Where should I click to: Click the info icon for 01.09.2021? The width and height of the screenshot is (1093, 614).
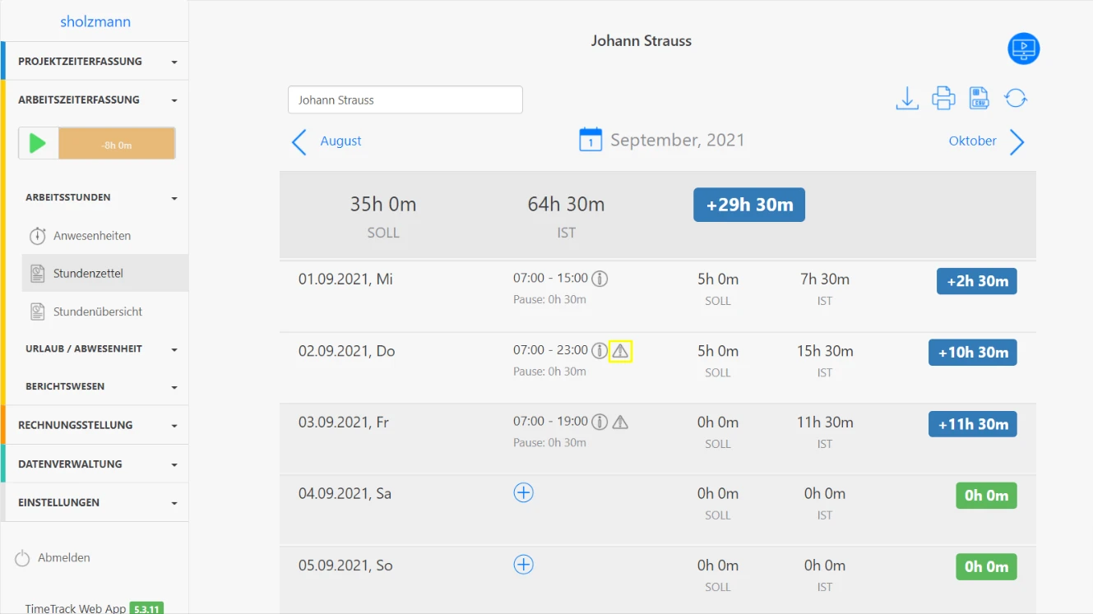tap(600, 279)
